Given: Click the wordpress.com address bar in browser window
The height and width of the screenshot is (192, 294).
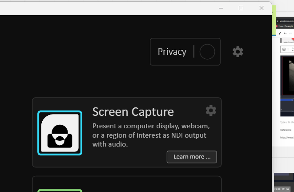Looking at the screenshot, I should point(286,21).
